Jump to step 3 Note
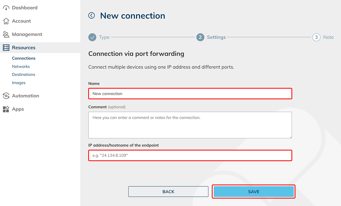This screenshot has width=341, height=206. (x=316, y=37)
